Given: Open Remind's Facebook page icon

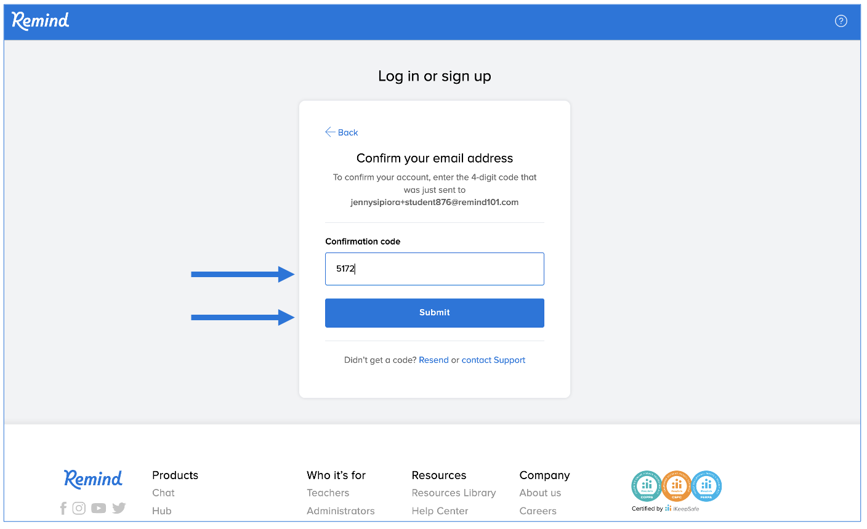Looking at the screenshot, I should 63,508.
